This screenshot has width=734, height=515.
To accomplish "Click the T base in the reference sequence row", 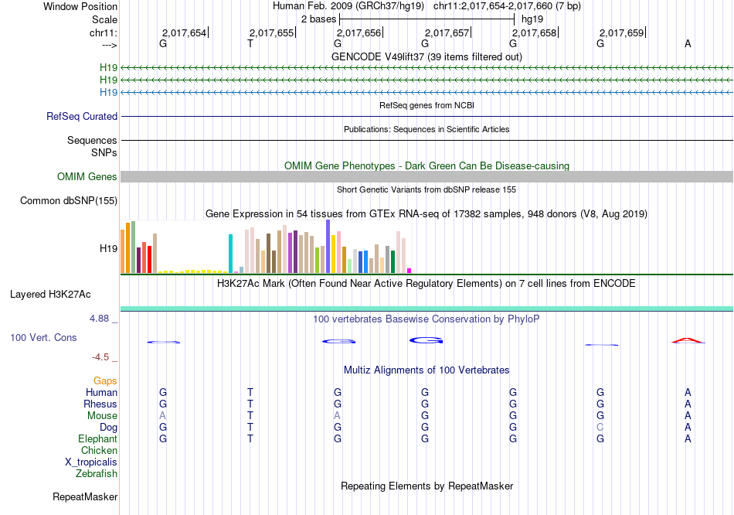I will pyautogui.click(x=250, y=43).
